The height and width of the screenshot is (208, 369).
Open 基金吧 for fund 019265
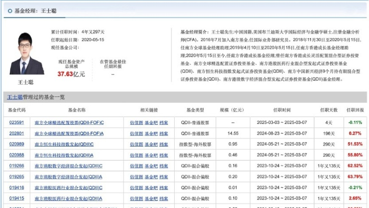click(151, 177)
